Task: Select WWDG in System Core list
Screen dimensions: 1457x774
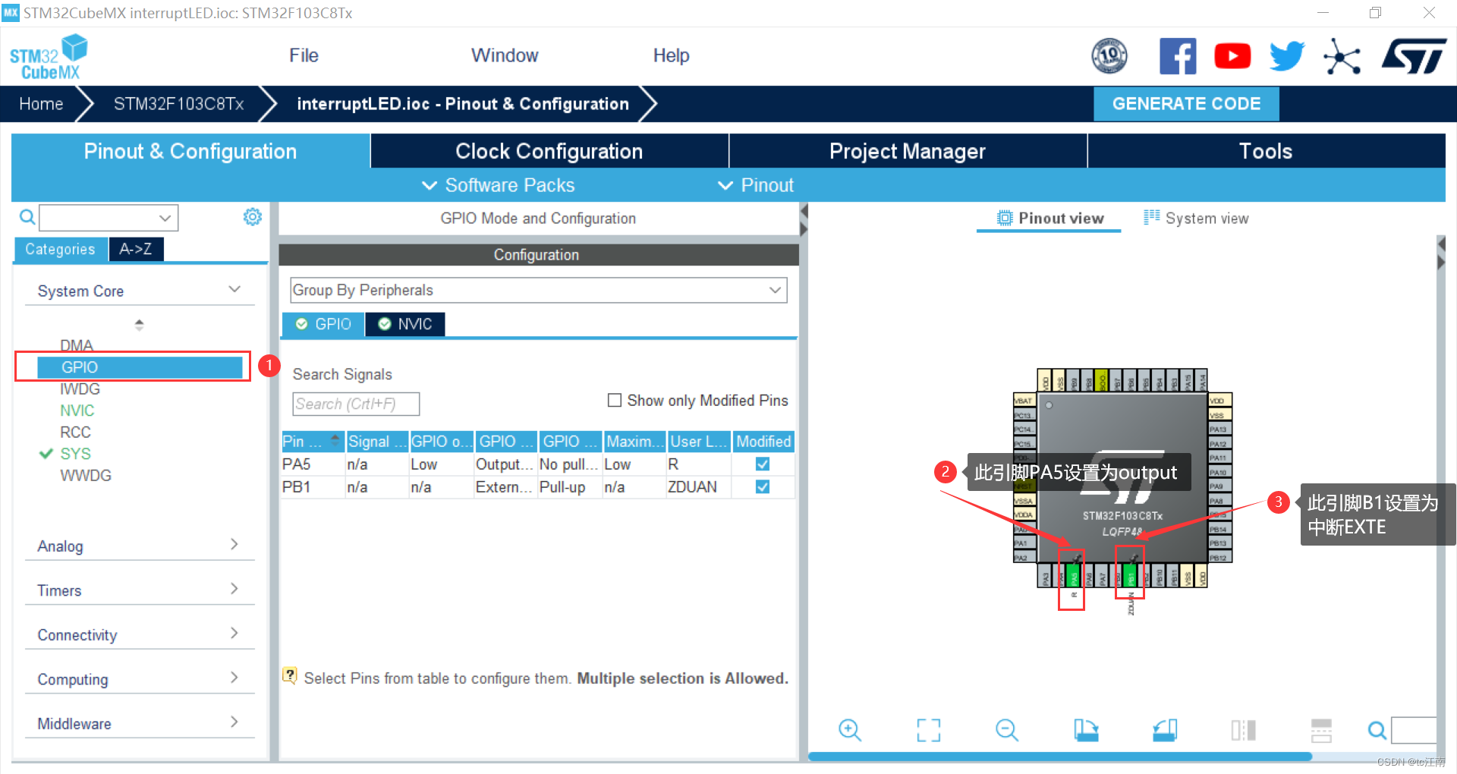Action: coord(86,475)
